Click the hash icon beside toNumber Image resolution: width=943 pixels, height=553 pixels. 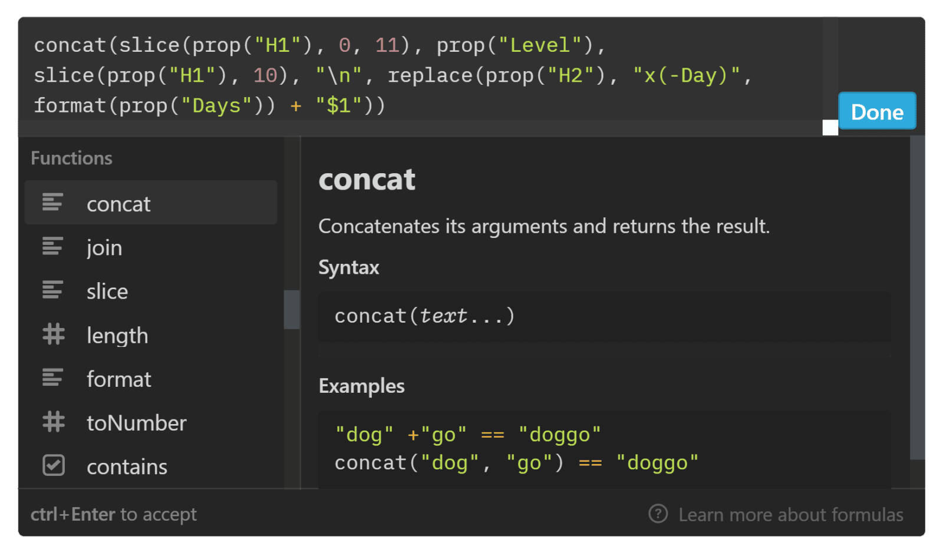(x=53, y=422)
